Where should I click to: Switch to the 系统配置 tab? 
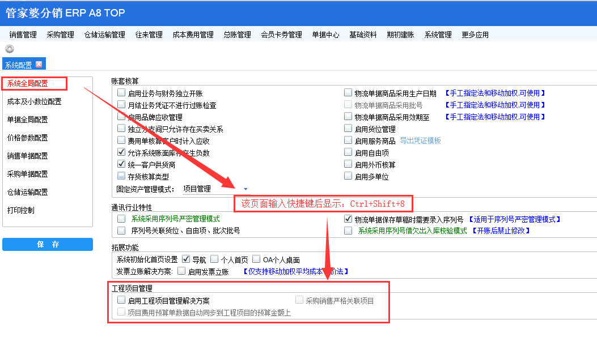coord(18,65)
